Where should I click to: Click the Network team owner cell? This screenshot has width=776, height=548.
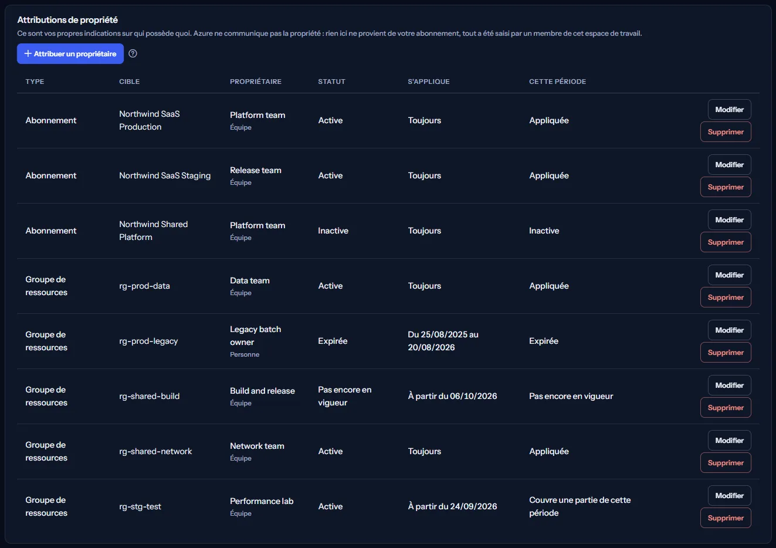tap(257, 451)
